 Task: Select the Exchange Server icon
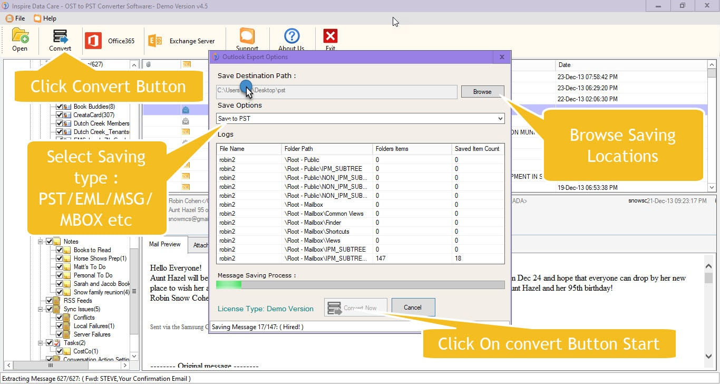[x=155, y=41]
